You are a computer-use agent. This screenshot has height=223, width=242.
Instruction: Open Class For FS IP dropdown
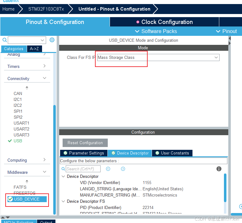[x=158, y=57]
